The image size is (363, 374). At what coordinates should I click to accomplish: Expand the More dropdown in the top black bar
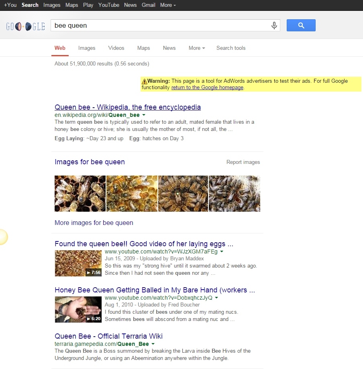click(x=168, y=5)
